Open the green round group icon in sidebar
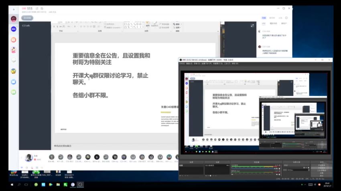The image size is (341, 191). tap(14, 92)
